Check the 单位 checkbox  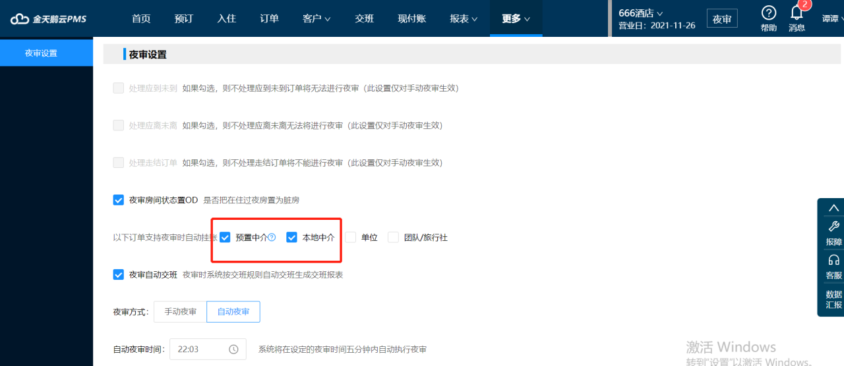coord(351,237)
